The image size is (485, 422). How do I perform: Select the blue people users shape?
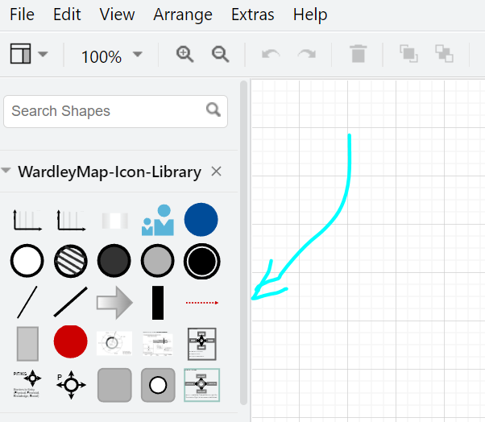(158, 220)
